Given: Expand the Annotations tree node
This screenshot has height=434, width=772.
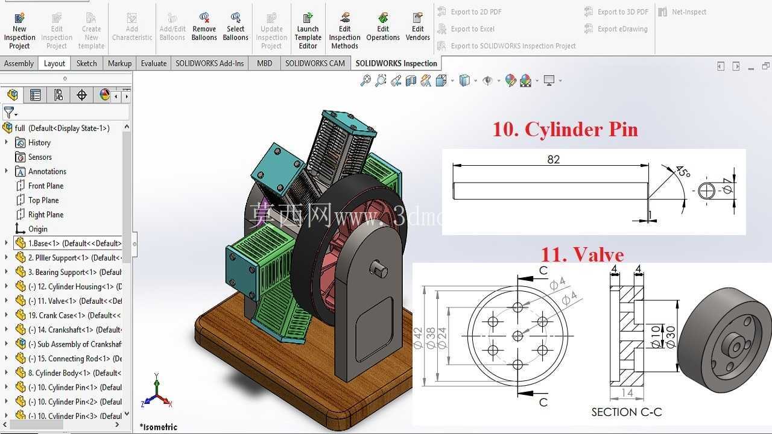Looking at the screenshot, I should click(7, 171).
